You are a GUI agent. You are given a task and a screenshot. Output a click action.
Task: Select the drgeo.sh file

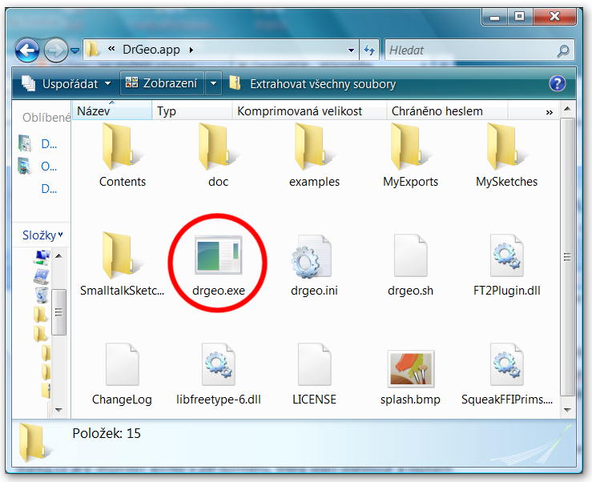[410, 264]
